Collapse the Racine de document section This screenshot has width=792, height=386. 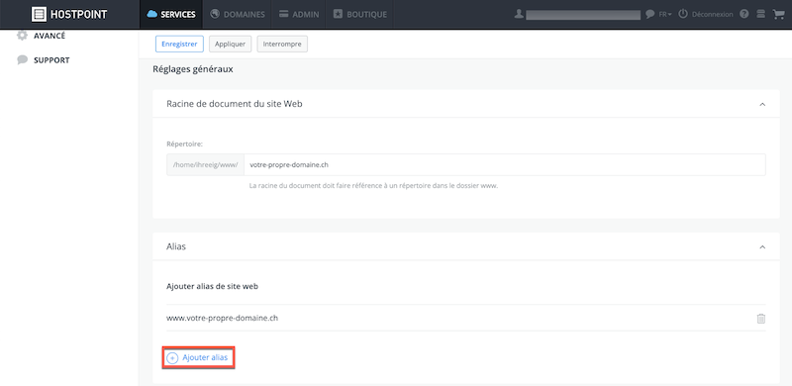762,104
